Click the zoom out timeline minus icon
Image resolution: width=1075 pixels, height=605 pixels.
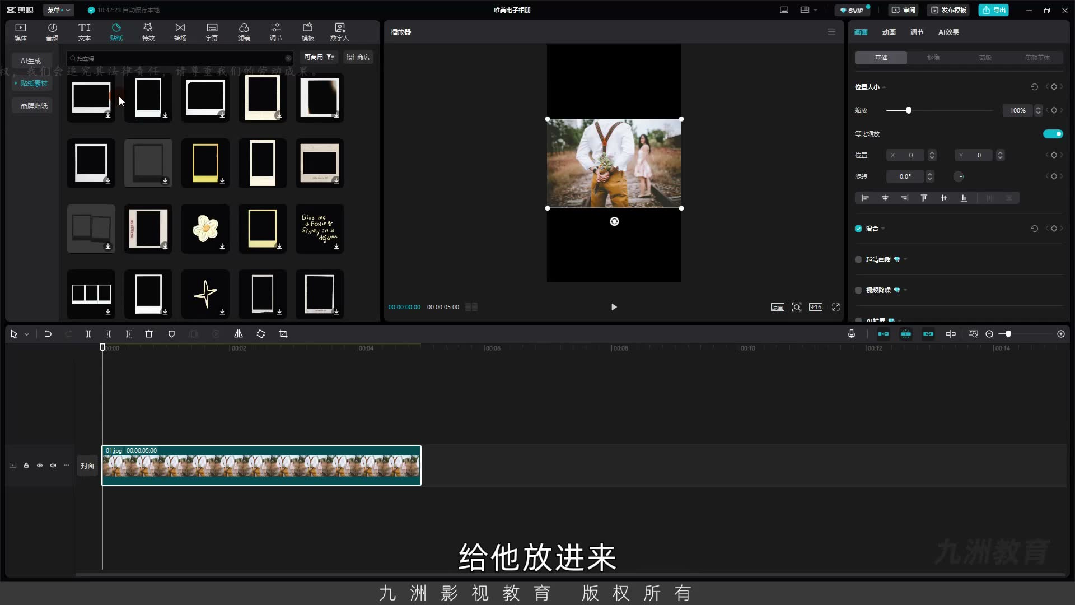[x=989, y=334]
